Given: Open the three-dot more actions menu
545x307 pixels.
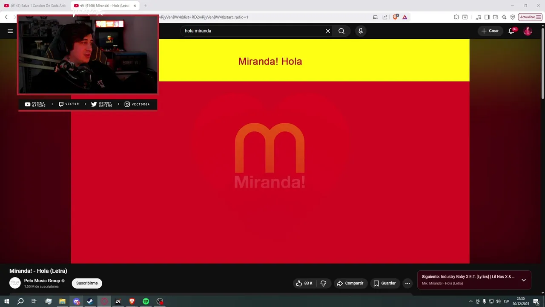Looking at the screenshot, I should (407, 283).
